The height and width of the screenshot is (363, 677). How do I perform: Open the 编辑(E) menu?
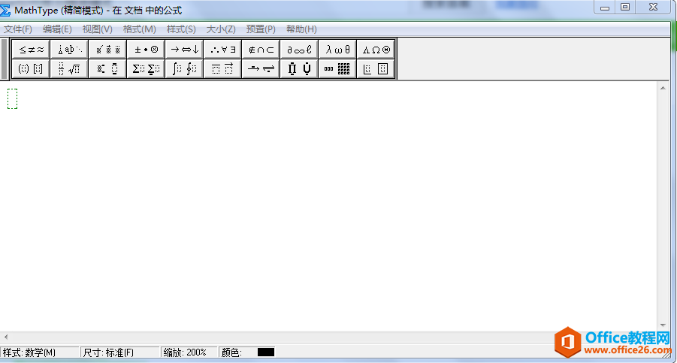pos(57,29)
